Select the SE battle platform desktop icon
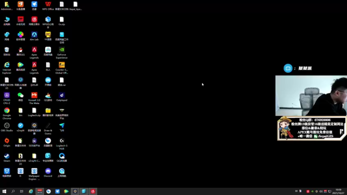 pyautogui.click(x=34, y=143)
